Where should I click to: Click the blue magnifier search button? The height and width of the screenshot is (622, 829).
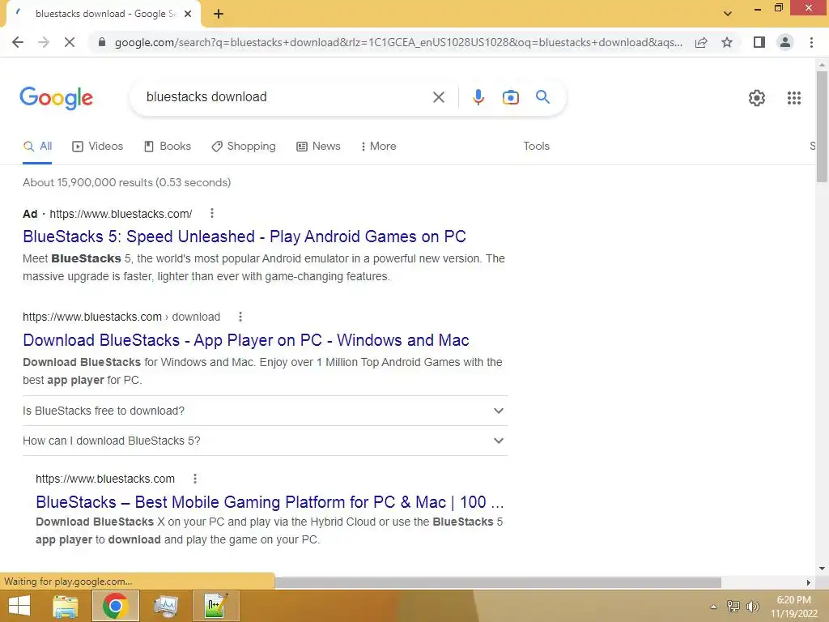pos(542,97)
